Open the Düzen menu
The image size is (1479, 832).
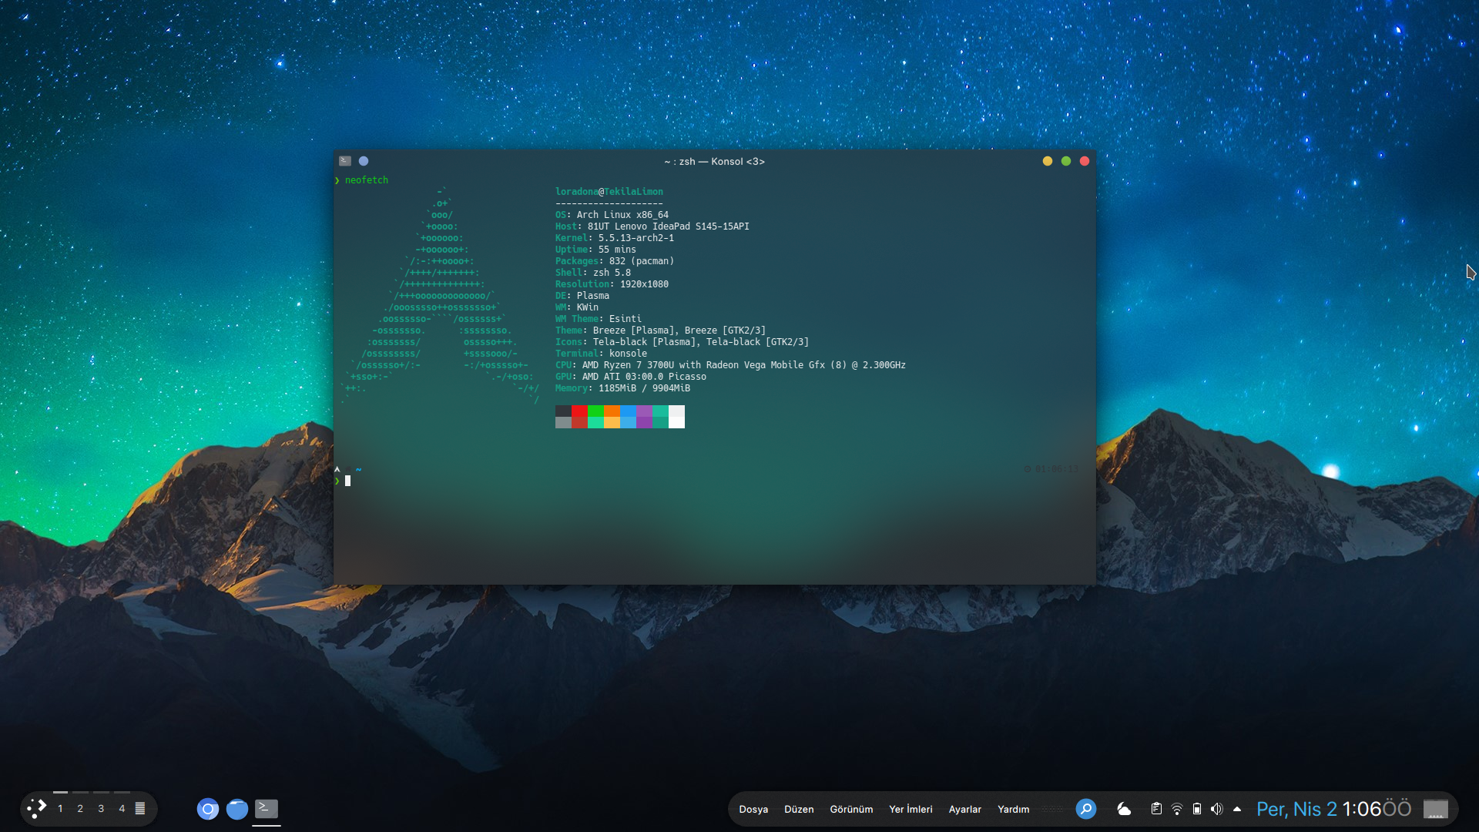799,809
